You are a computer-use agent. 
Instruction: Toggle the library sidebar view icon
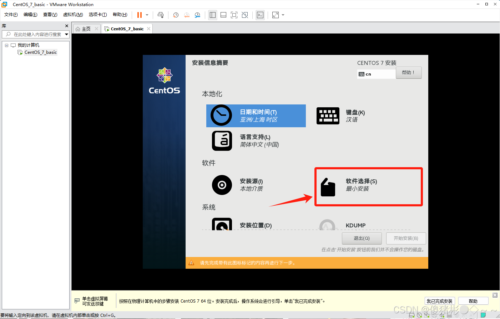213,15
